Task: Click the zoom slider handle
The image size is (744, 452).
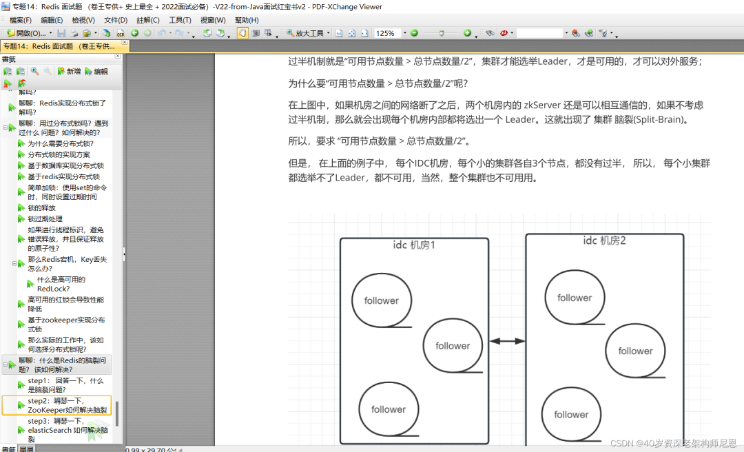Action: 442,33
